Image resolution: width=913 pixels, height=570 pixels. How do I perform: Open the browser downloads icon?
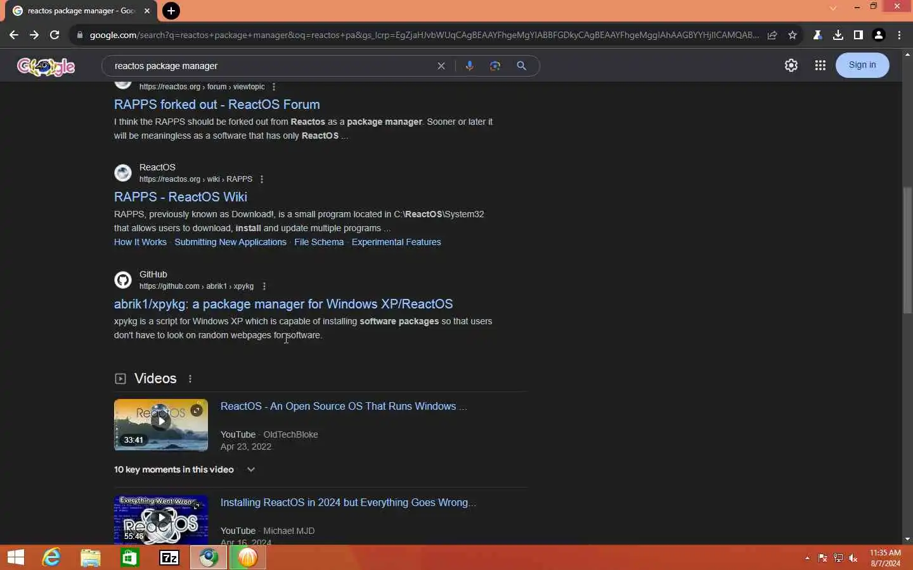(x=838, y=35)
